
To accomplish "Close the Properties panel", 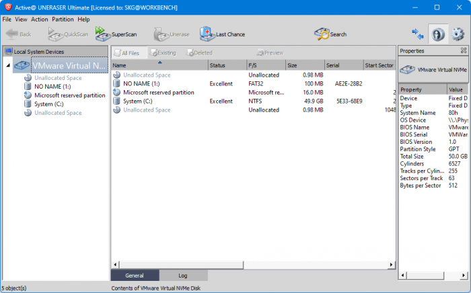I will [x=464, y=50].
